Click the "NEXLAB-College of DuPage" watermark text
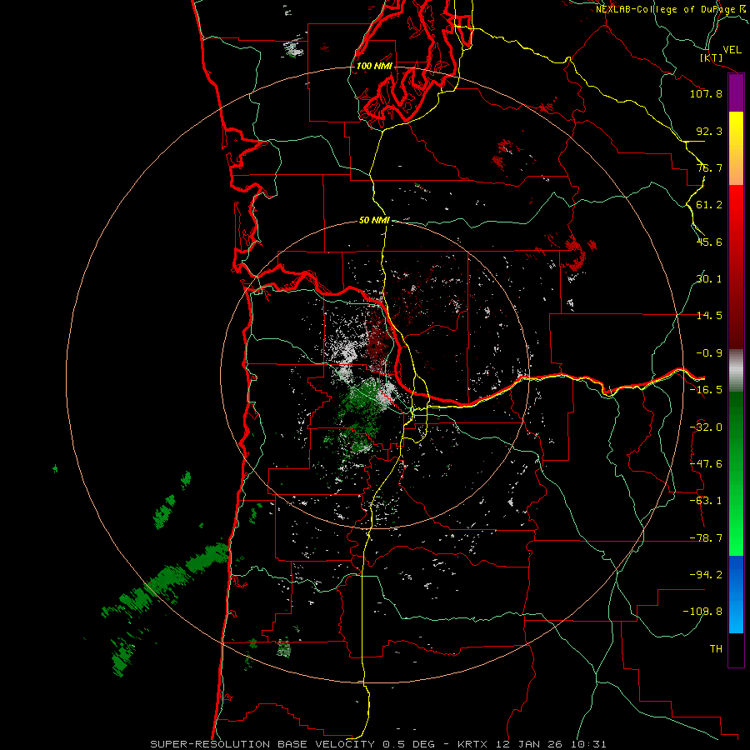 tap(666, 9)
